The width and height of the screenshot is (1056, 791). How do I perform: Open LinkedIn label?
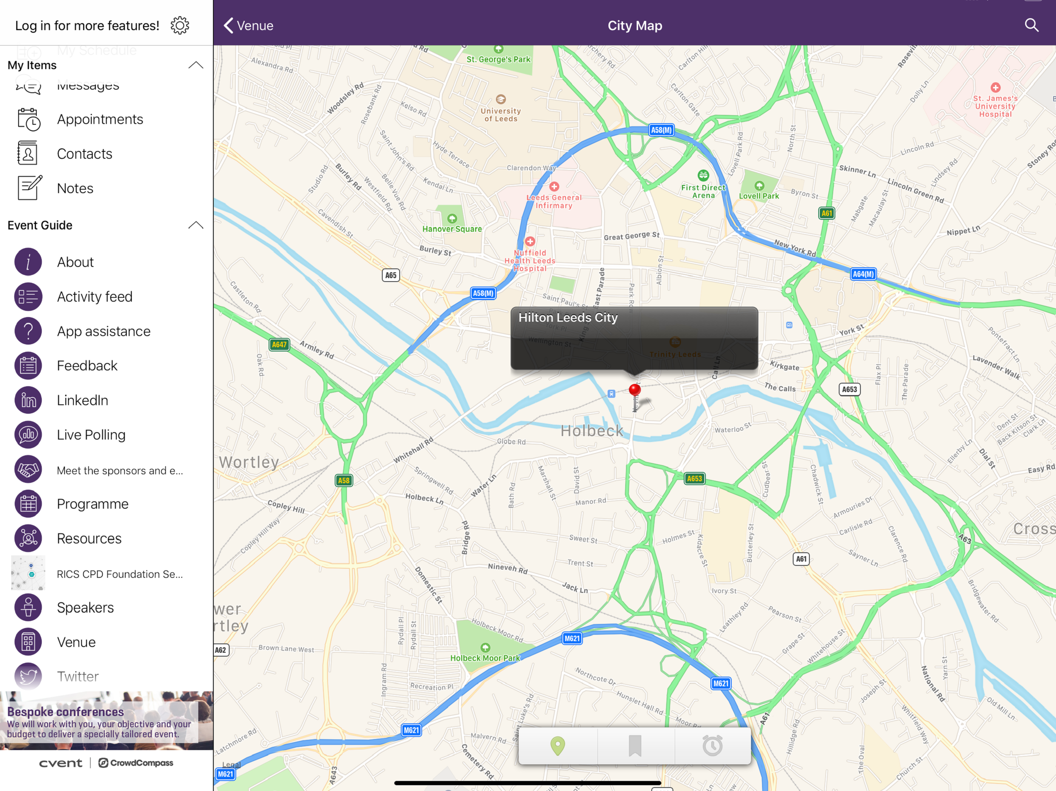click(83, 400)
